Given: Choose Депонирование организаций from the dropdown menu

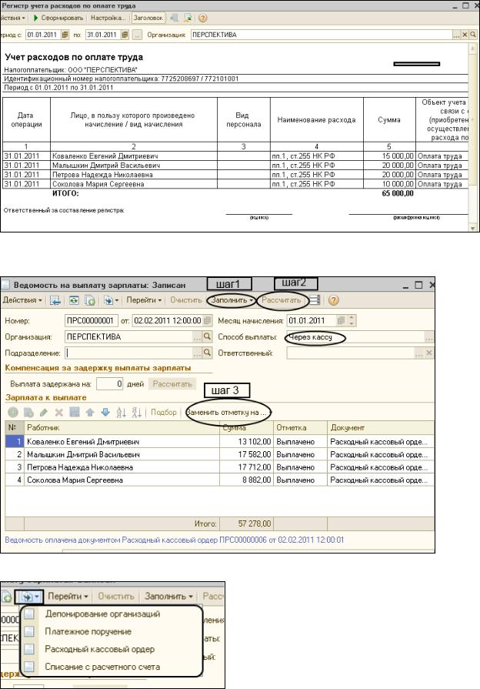Looking at the screenshot, I should [x=103, y=614].
